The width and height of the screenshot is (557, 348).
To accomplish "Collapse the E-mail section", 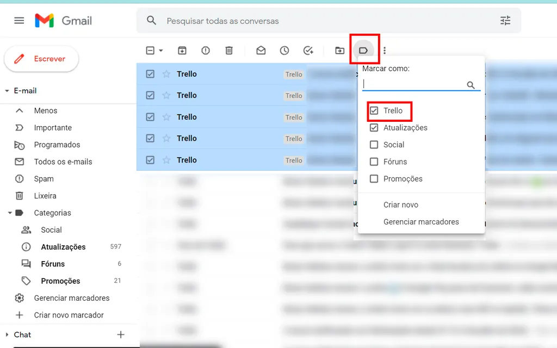I will (7, 91).
